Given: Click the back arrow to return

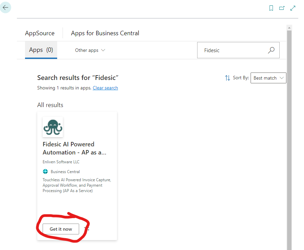Looking at the screenshot, I should click(x=5, y=7).
